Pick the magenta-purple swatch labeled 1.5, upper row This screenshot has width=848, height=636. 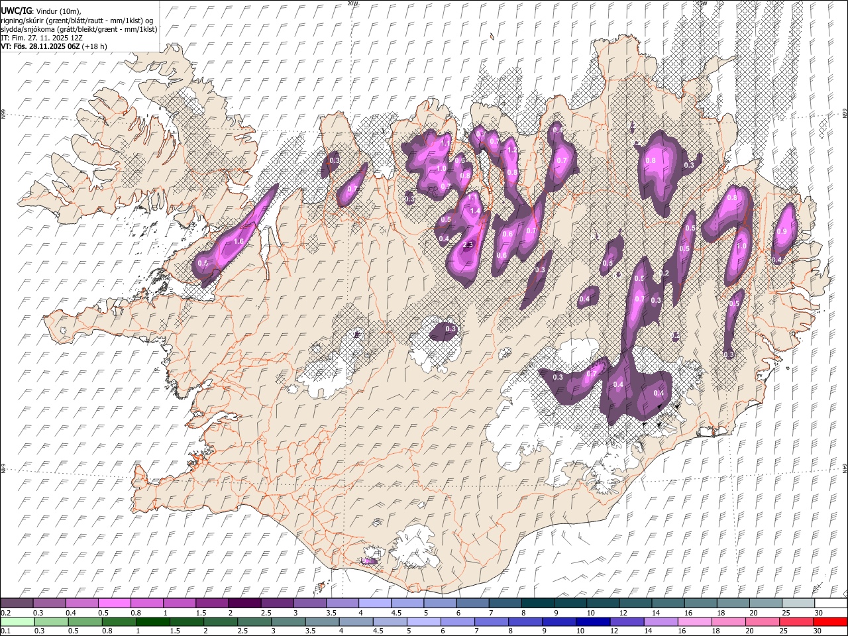coord(211,603)
